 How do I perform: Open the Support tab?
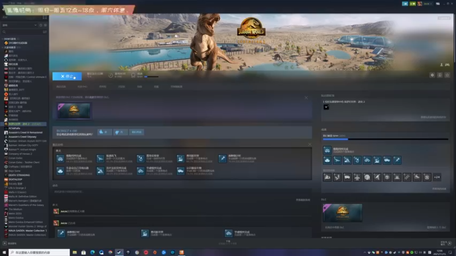156,86
